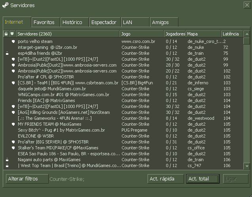This screenshot has height=197, width=252.
Task: Click latency value 75
Action: tap(225, 53)
